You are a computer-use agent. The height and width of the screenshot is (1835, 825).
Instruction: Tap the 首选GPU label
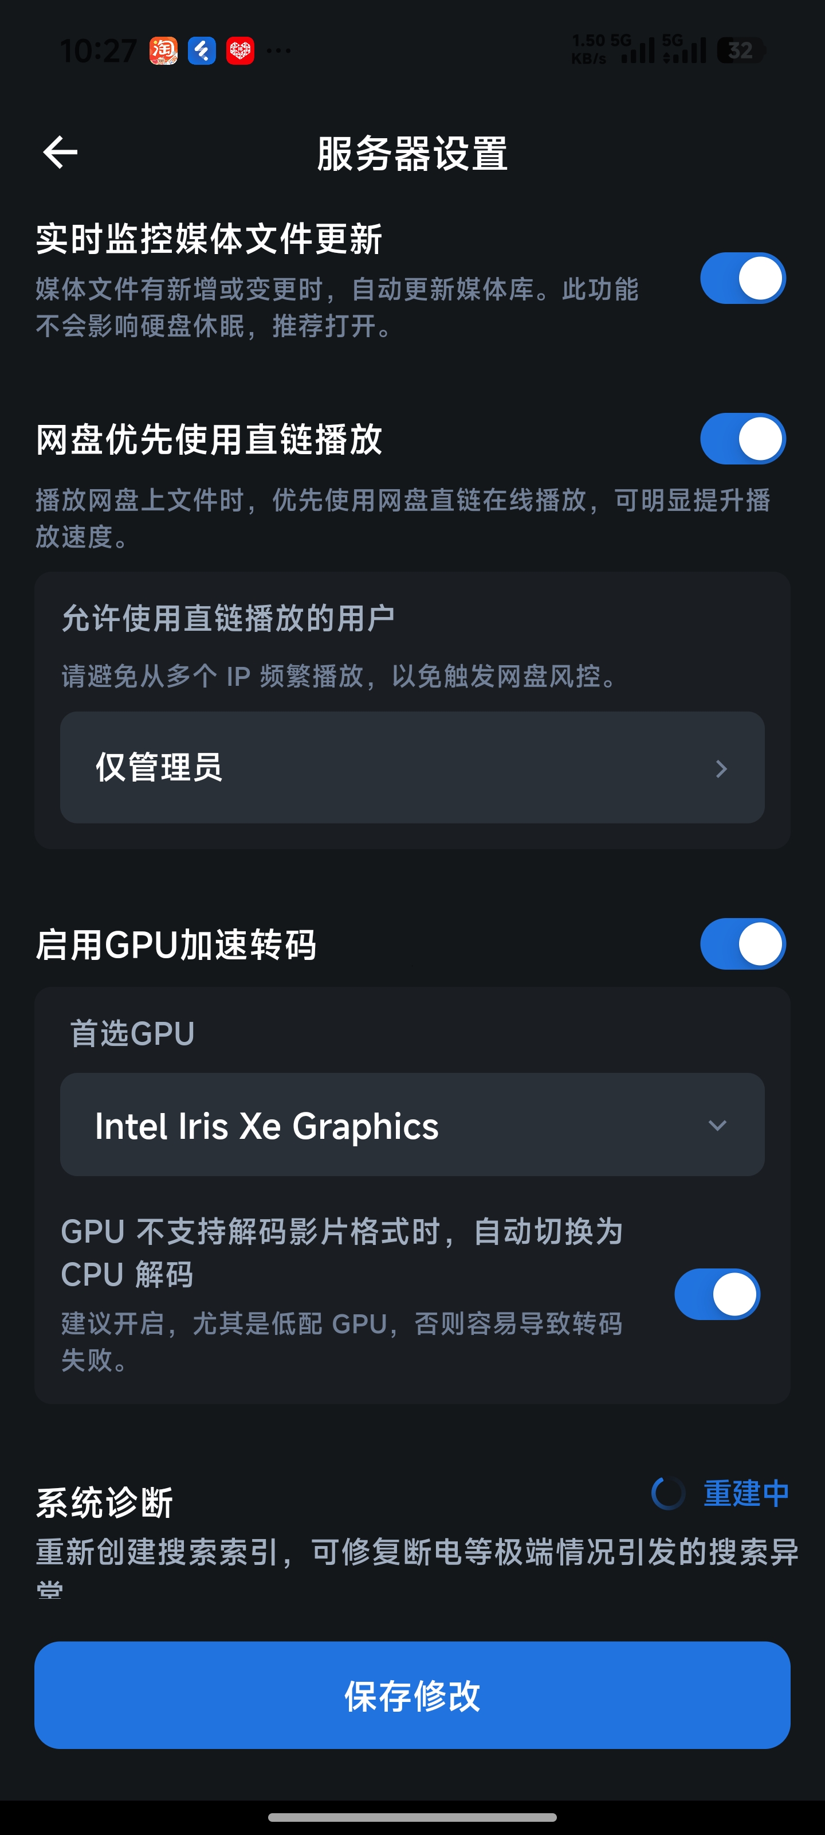(132, 1033)
